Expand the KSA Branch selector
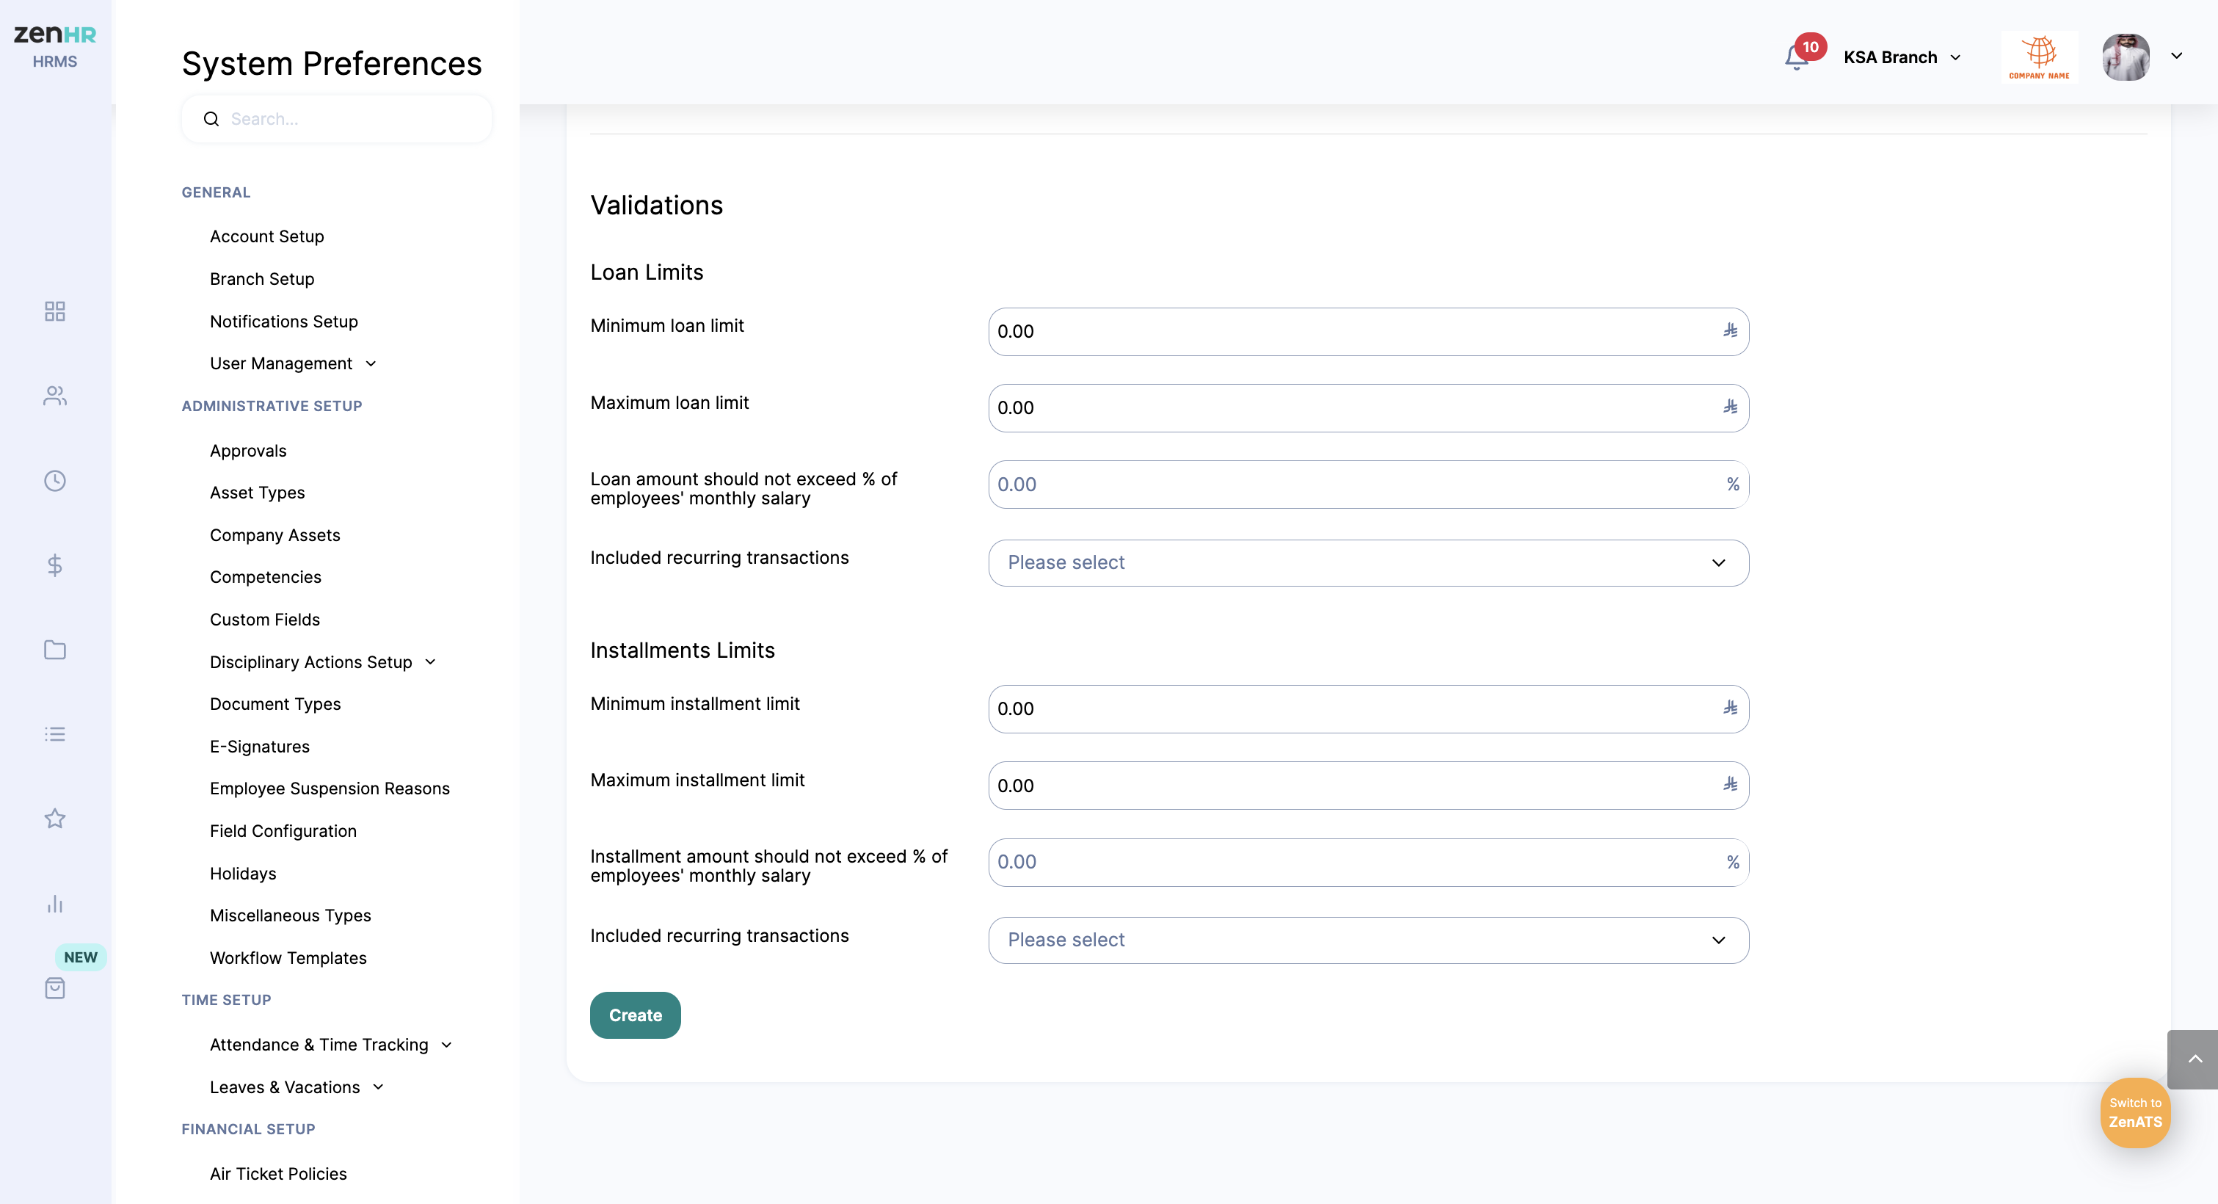 coord(1902,58)
